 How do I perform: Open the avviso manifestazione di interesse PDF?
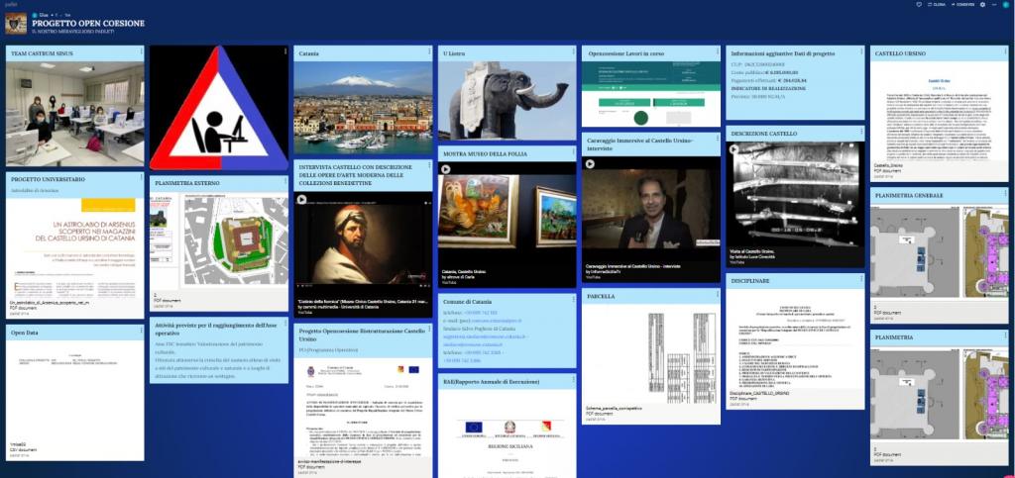tap(363, 407)
